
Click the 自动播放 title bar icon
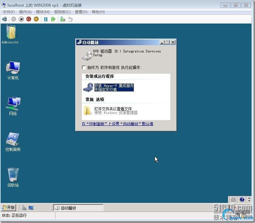click(79, 42)
